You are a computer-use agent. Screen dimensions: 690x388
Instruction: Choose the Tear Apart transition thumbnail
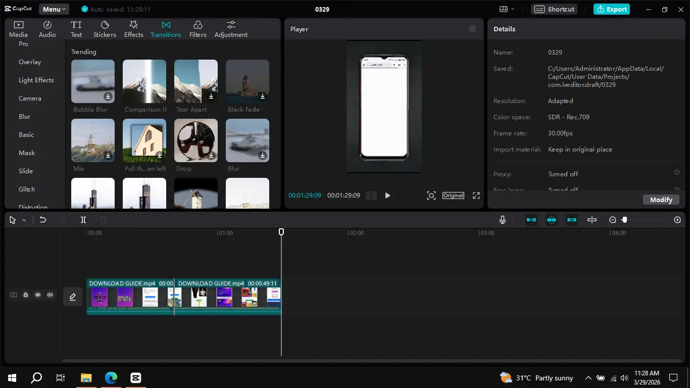196,81
